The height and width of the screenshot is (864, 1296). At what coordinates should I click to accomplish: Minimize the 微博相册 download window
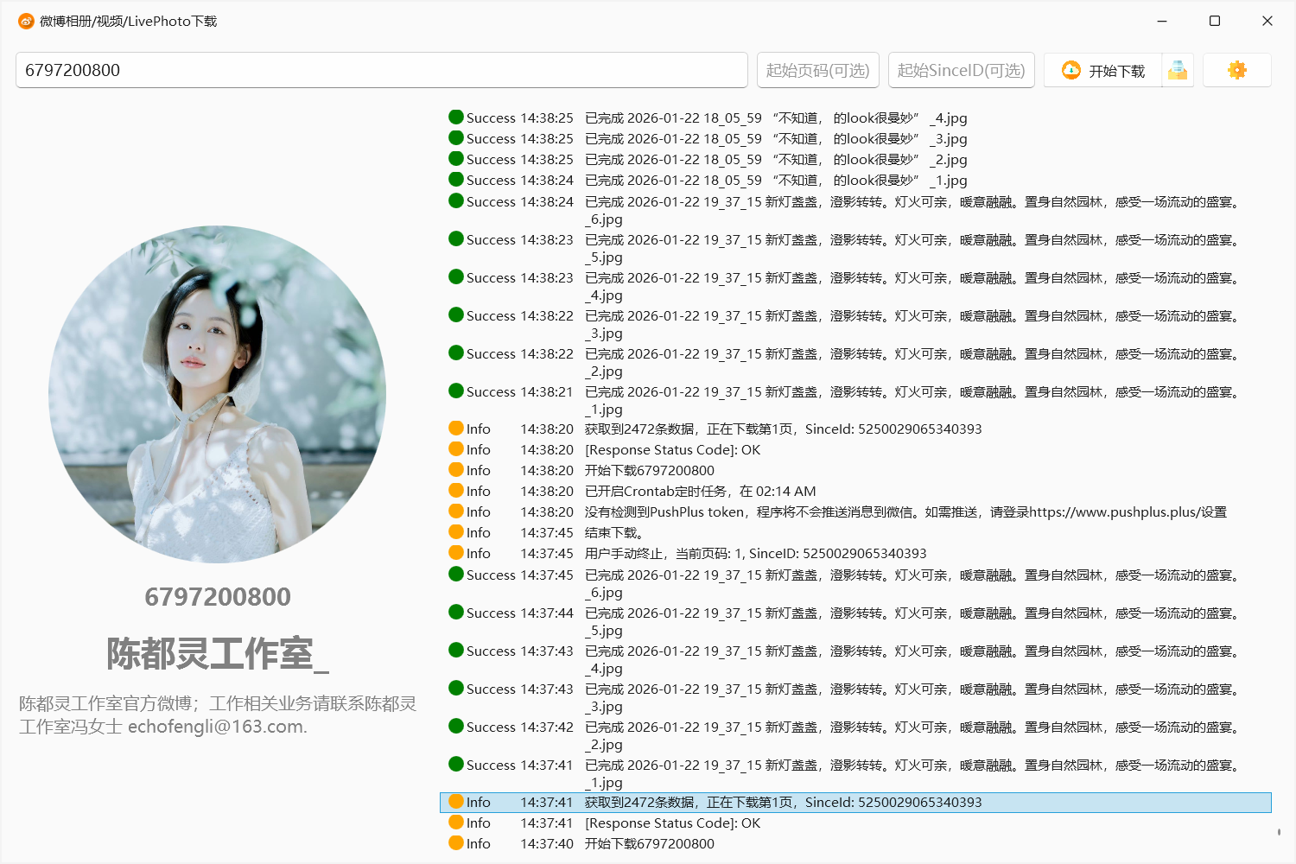[x=1162, y=21]
